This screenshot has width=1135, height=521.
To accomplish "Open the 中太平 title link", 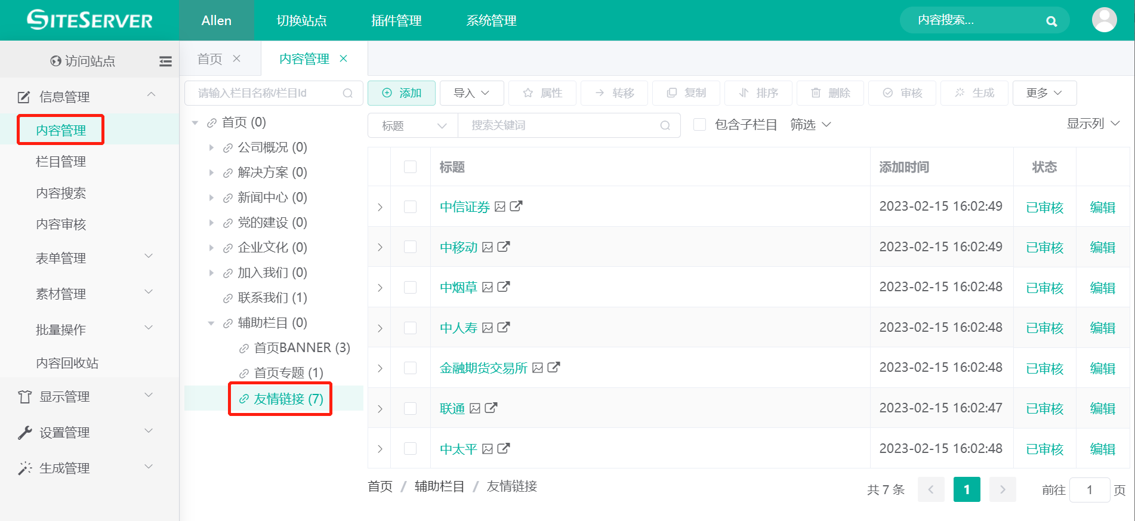I will click(x=458, y=449).
